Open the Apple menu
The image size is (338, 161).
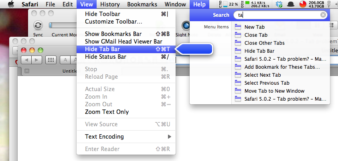coord(10,4)
